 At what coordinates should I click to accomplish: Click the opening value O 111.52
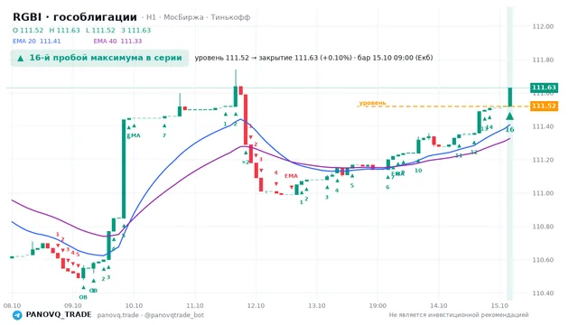tap(28, 30)
